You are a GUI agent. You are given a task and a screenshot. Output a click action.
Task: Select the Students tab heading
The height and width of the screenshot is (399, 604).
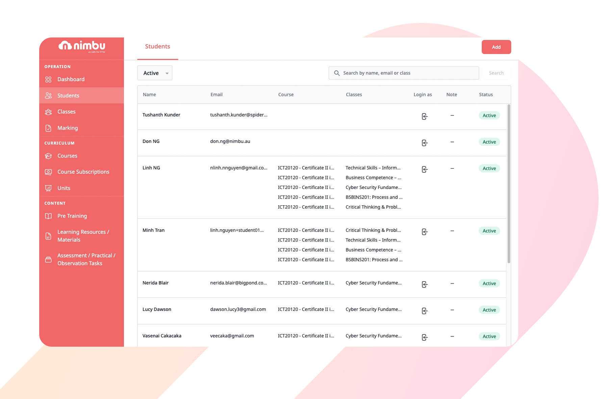pyautogui.click(x=157, y=47)
